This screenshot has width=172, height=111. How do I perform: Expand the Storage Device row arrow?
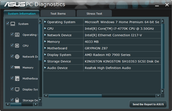coord(45,61)
